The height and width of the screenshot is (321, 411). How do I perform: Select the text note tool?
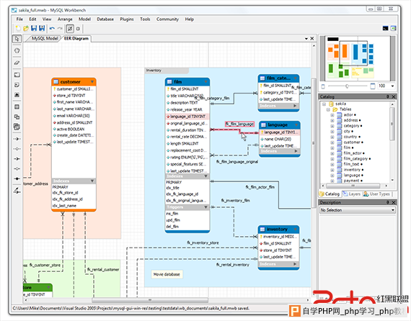coord(17,85)
